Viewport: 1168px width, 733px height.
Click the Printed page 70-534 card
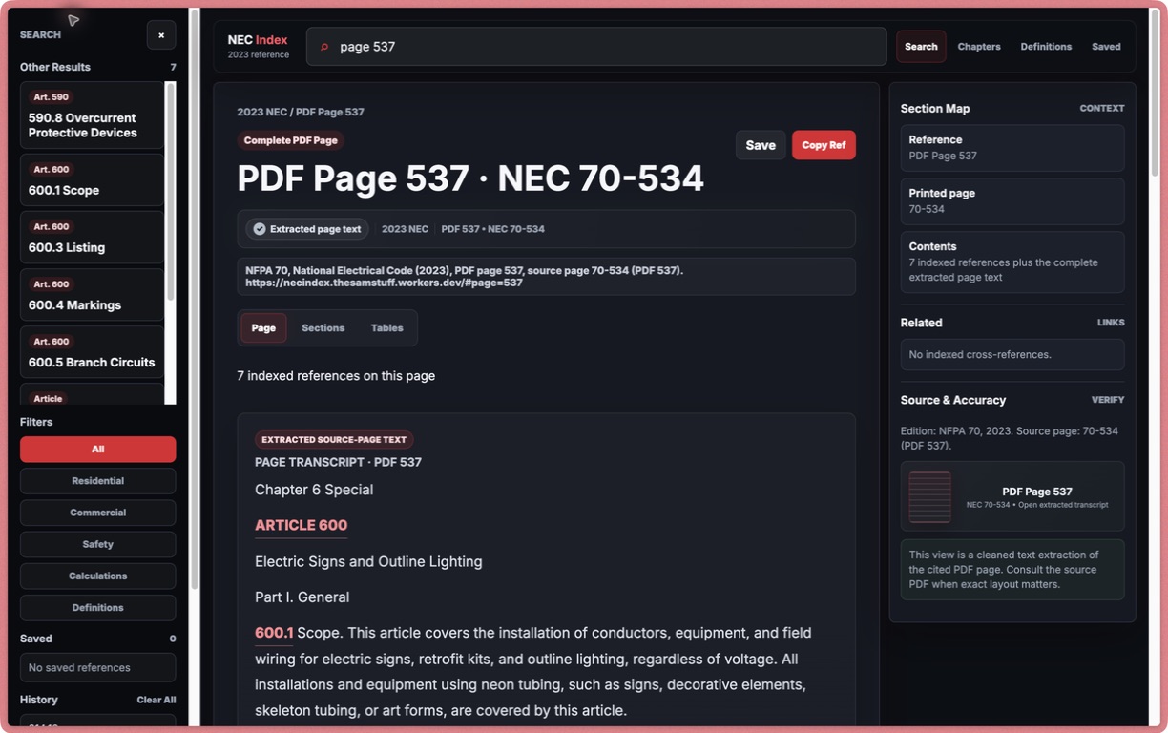pyautogui.click(x=1012, y=200)
